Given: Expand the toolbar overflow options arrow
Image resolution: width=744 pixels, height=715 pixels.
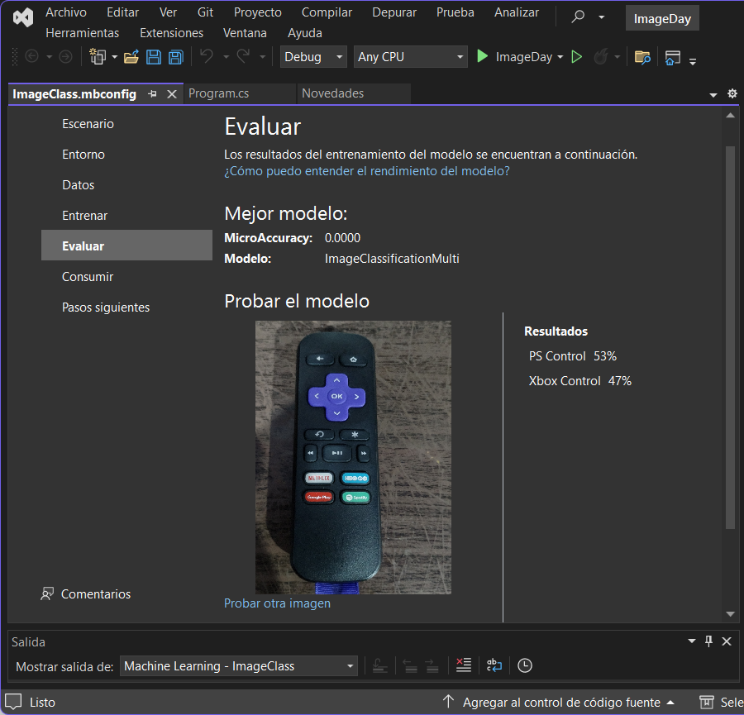Looking at the screenshot, I should [x=693, y=61].
